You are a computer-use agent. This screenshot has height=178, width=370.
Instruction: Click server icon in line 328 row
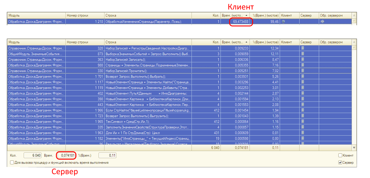(303, 48)
